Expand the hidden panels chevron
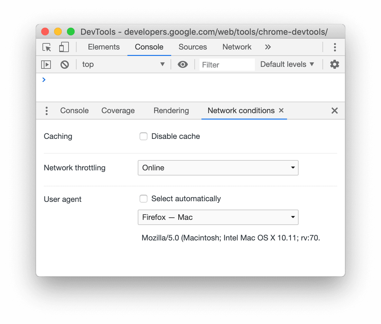 268,47
